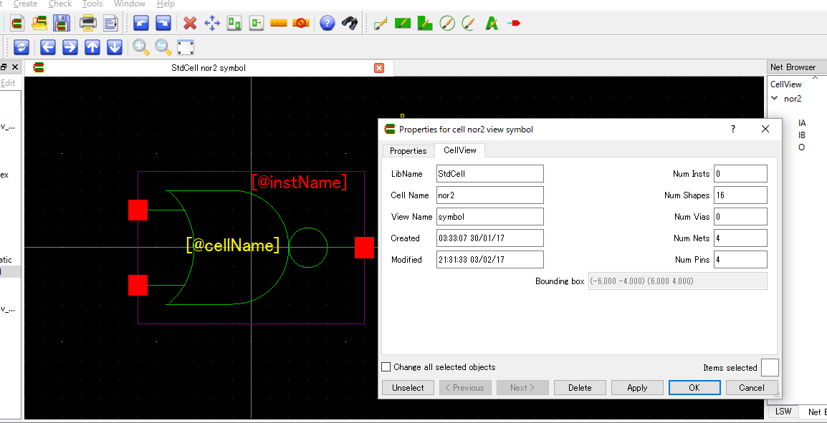Select the Create arc tool
Viewport: 827px width, 423px height.
coord(469,23)
